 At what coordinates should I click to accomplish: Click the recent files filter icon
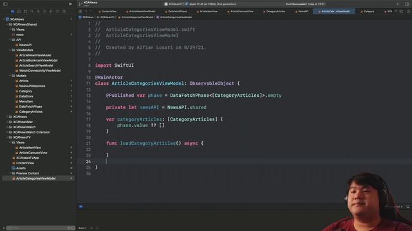[x=70, y=228]
